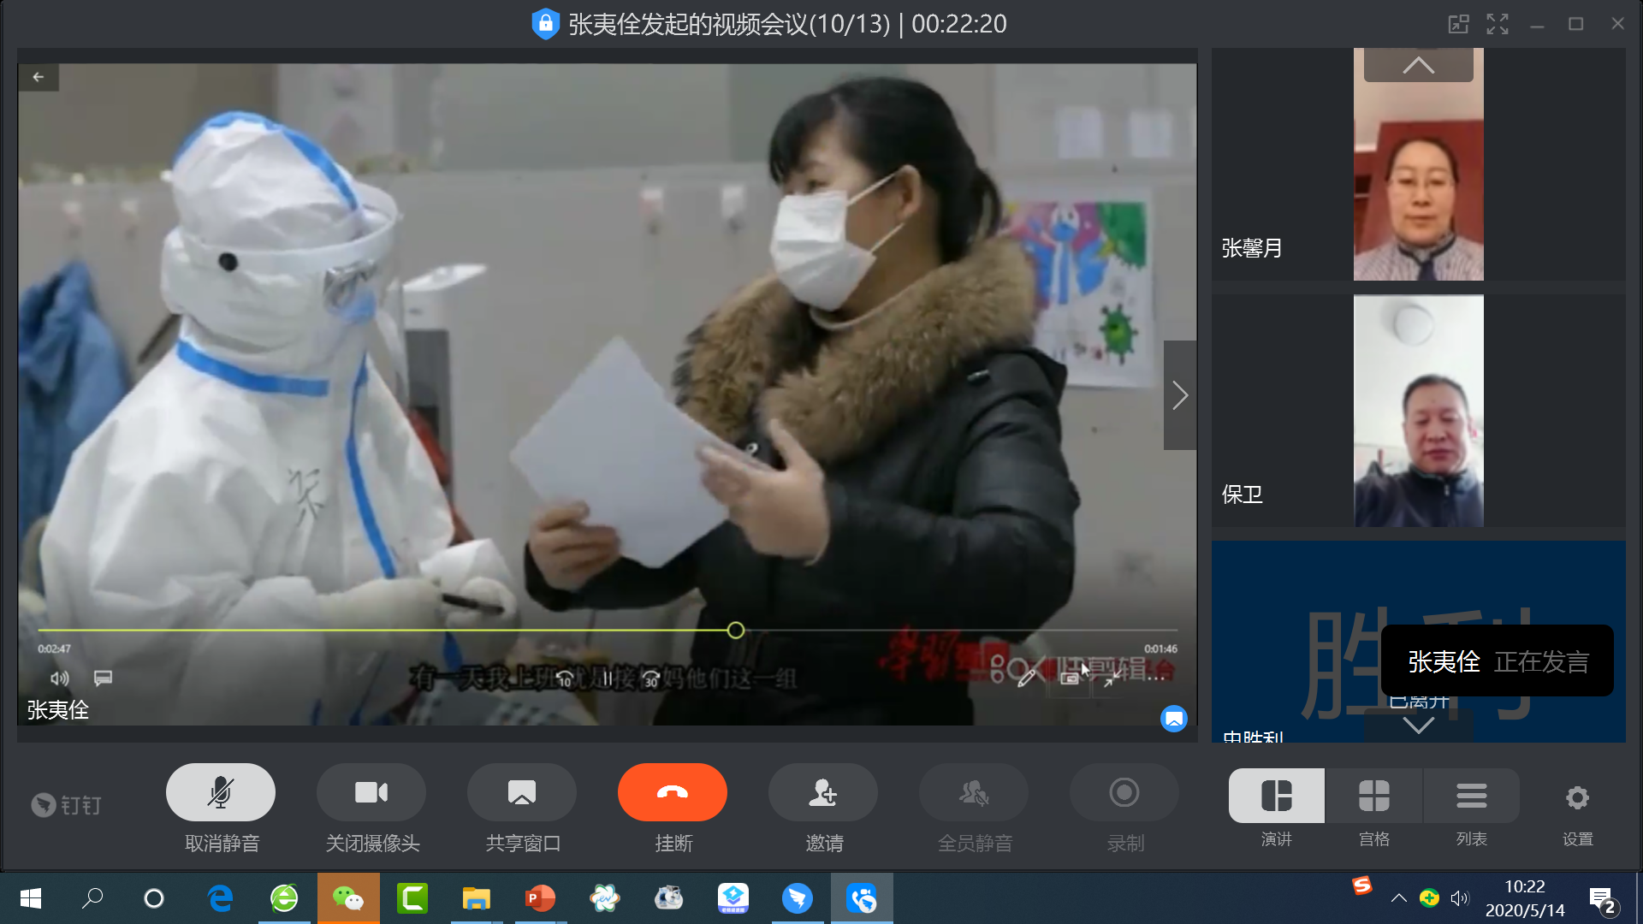Screen dimensions: 1643x924
Task: Collapse the side panel with right arrow
Action: (x=1180, y=395)
